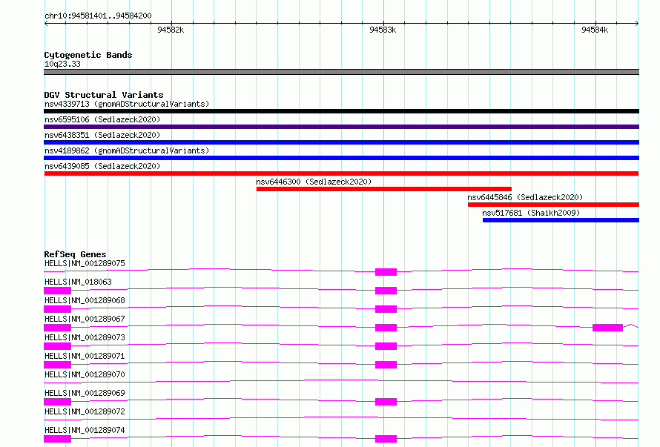This screenshot has width=660, height=447.
Task: Click the HELLS|NM_001289073 transcript label
Action: (85, 337)
